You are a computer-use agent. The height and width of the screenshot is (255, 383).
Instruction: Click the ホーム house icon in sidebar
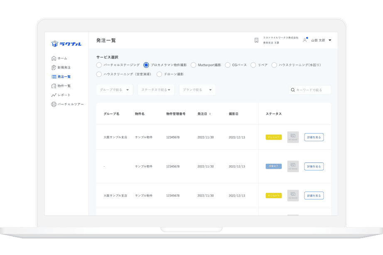pyautogui.click(x=54, y=58)
